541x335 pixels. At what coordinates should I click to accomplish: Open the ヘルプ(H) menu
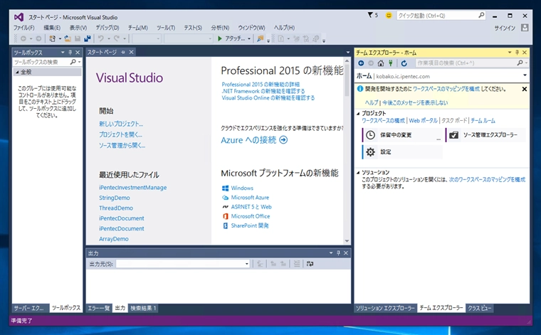[284, 28]
